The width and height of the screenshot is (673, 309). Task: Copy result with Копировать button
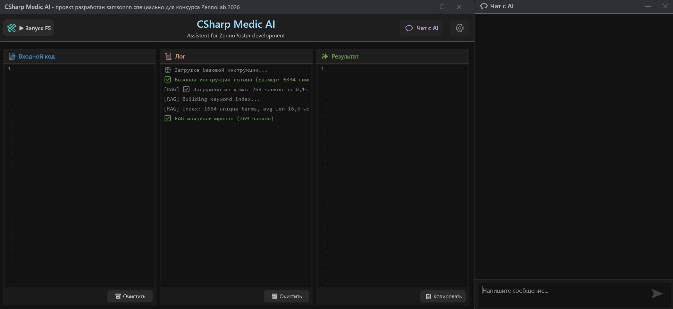pos(443,297)
